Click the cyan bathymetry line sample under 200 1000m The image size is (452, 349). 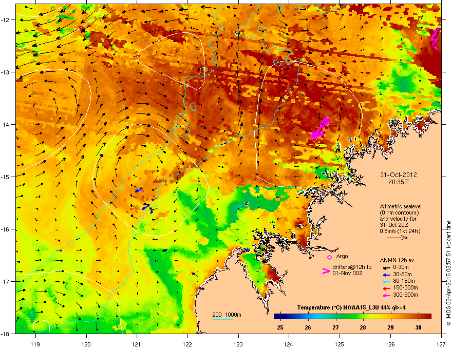click(223, 319)
